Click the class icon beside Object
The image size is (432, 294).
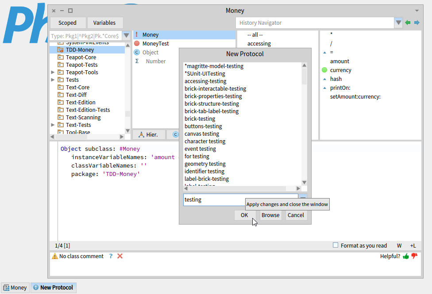[x=137, y=52]
